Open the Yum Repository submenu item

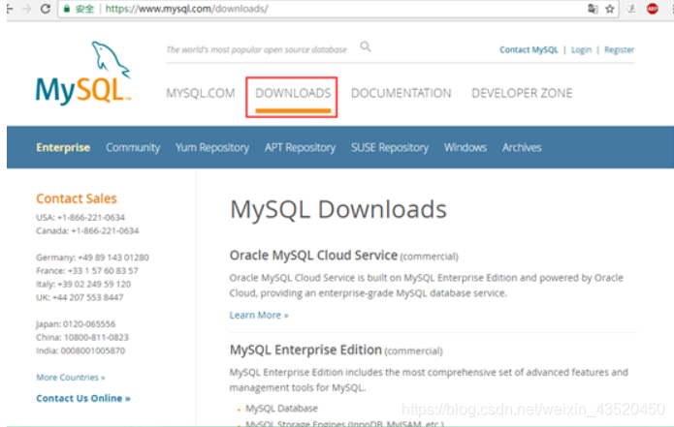tap(212, 148)
